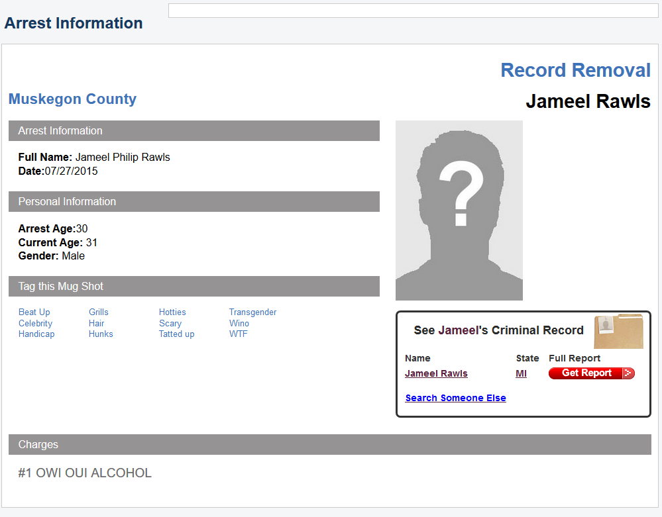662x517 pixels.
Task: Tag mug shot as Hair
Action: 96,324
